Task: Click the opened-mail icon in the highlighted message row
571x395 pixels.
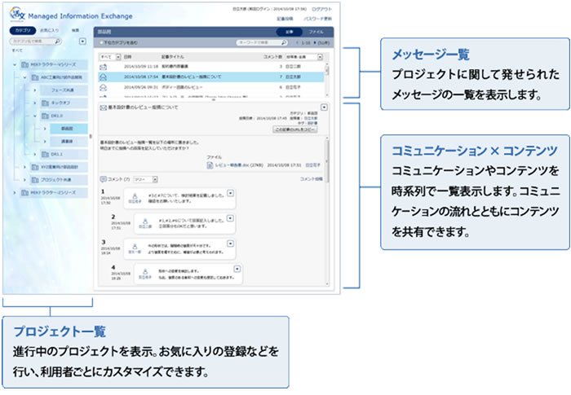Action: point(104,77)
